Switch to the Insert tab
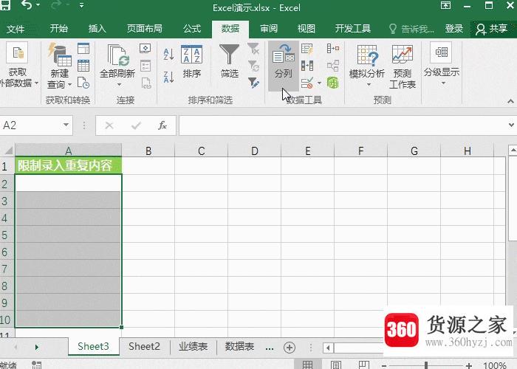Image resolution: width=517 pixels, height=369 pixels. (97, 29)
